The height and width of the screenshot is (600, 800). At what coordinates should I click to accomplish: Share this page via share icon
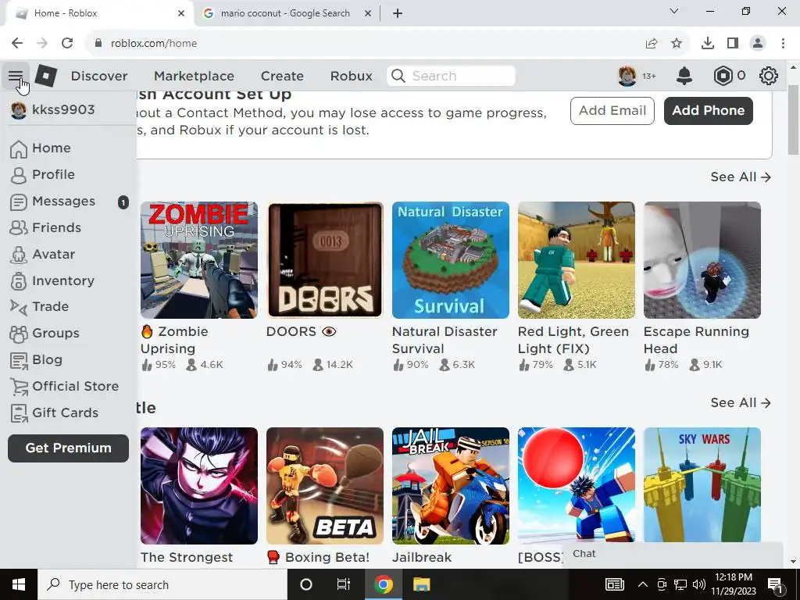652,44
